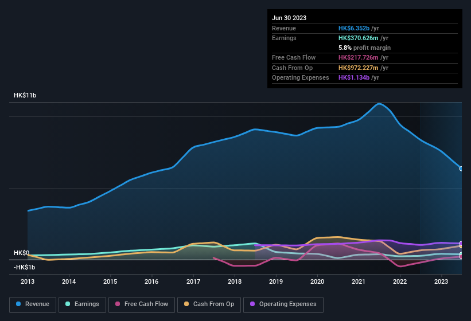Screen dimensions: 471x321
Task: Click the HK$370.626m earnings value in tooltip
Action: (x=359, y=38)
